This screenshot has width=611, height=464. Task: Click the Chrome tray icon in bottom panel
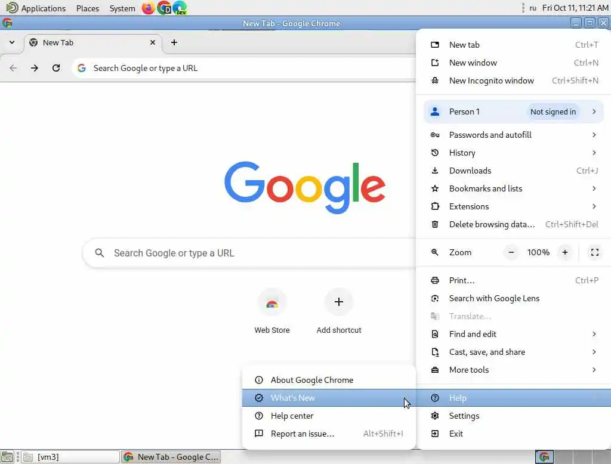click(544, 457)
